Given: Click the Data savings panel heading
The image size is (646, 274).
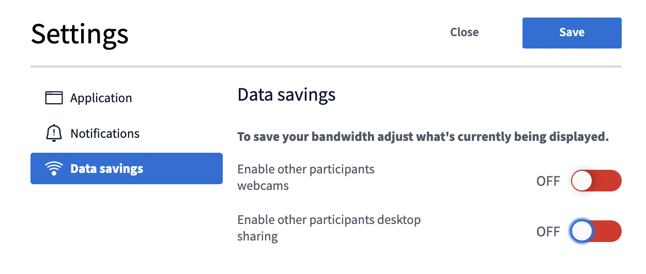Looking at the screenshot, I should coord(286,95).
